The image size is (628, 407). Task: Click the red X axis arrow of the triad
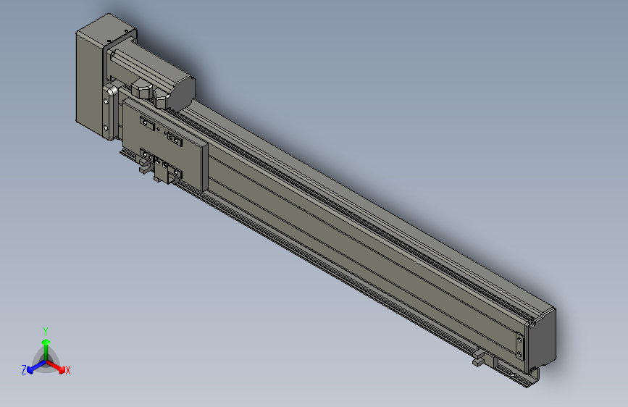(x=56, y=367)
